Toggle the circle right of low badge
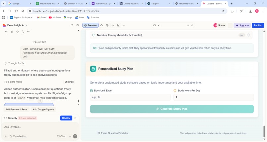This screenshot has width=267, height=142. pos(248,35)
